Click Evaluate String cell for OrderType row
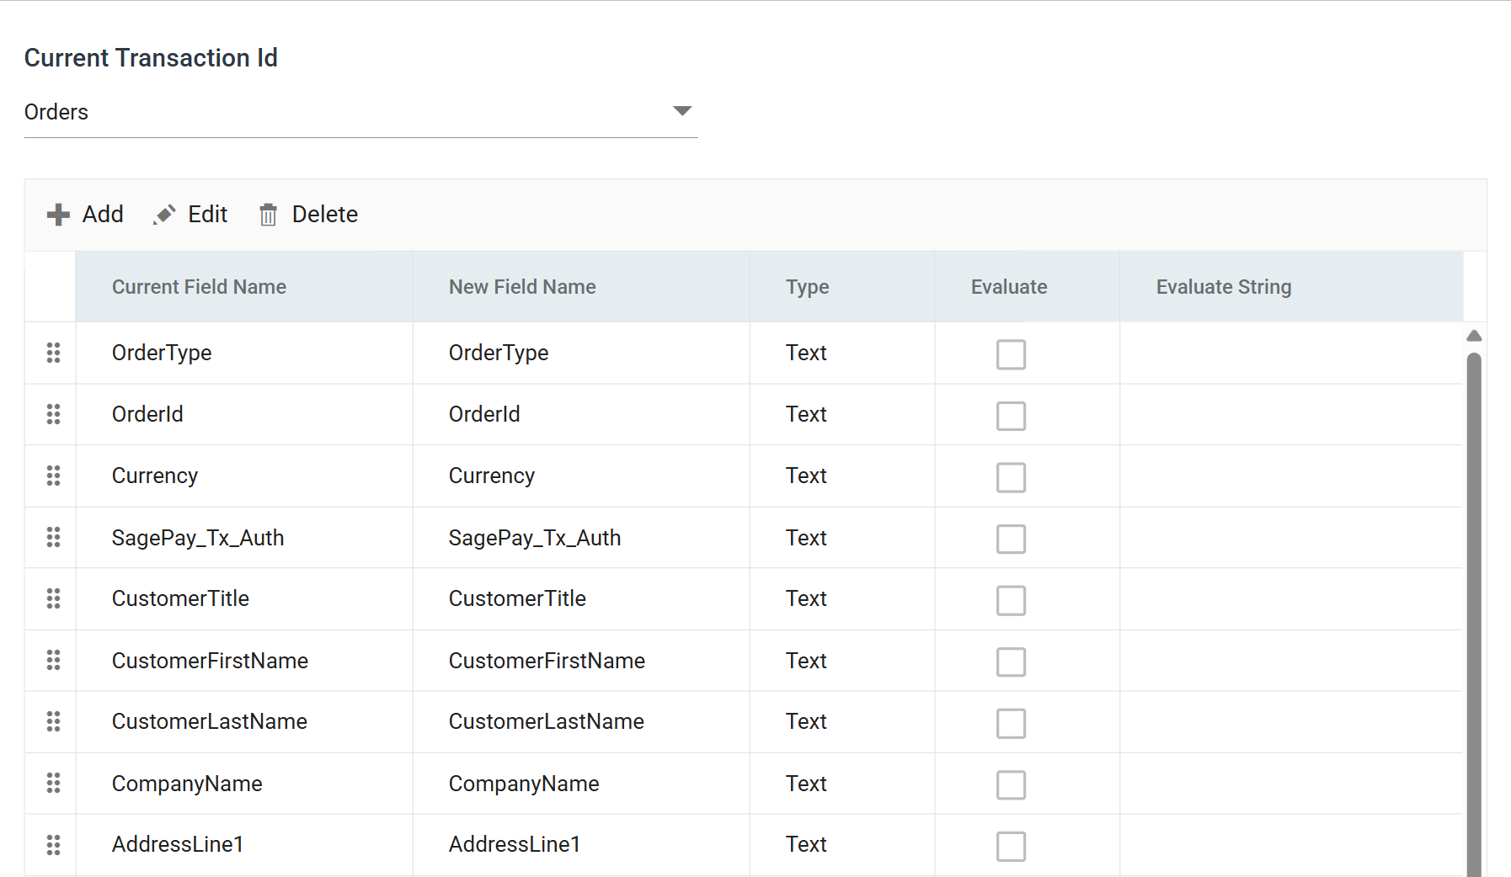Image resolution: width=1511 pixels, height=877 pixels. [1291, 353]
